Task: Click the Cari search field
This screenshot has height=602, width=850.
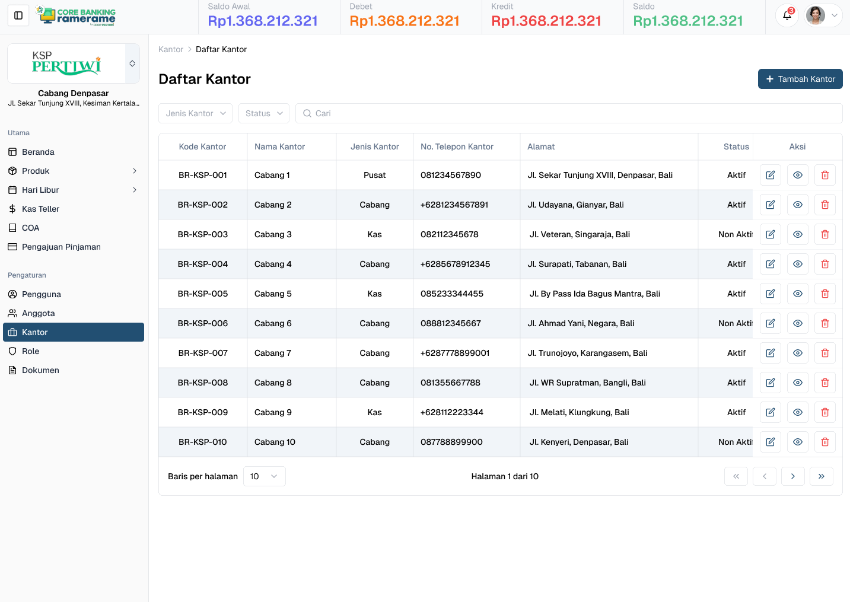Action: click(568, 113)
